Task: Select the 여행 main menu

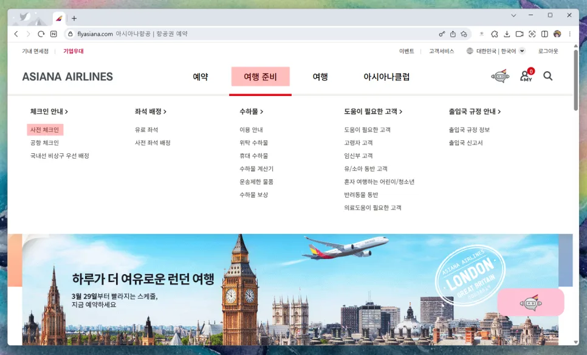Action: [320, 77]
